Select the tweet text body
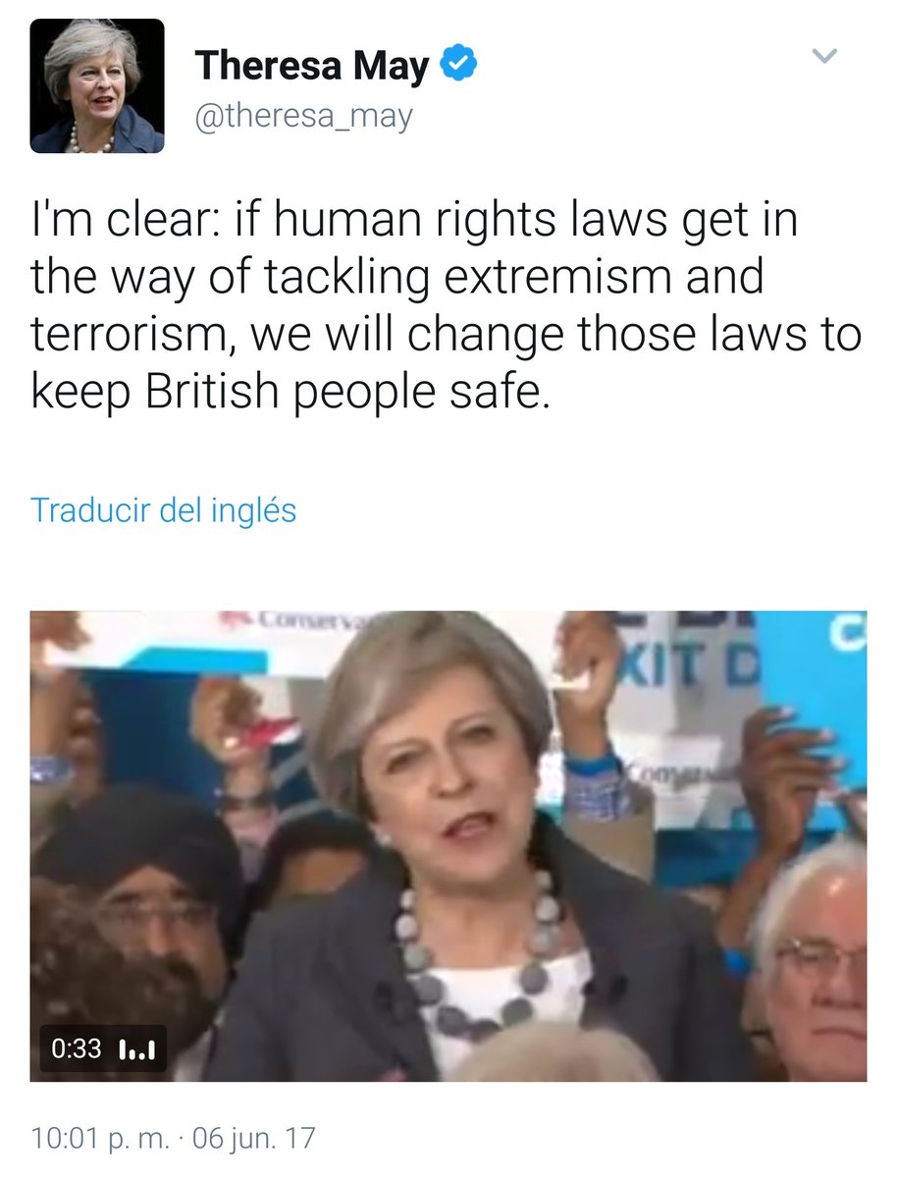Screen dimensions: 897x1178 tap(447, 306)
